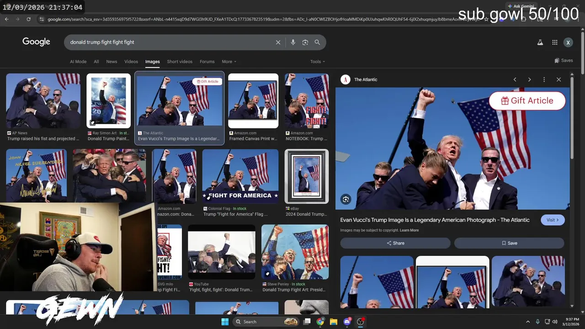Switch to Videos tab
Screen dimensions: 585x329
131,62
